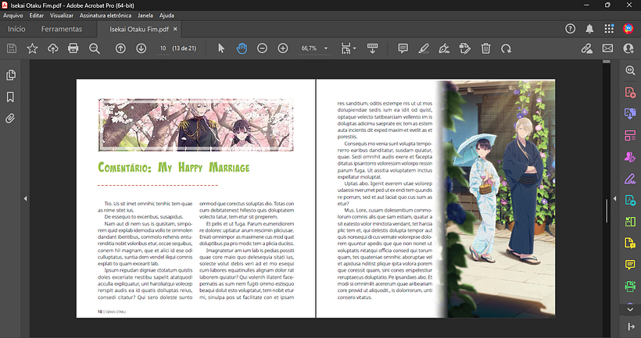
Task: Open the page thumbnails panel
Action: (x=11, y=75)
